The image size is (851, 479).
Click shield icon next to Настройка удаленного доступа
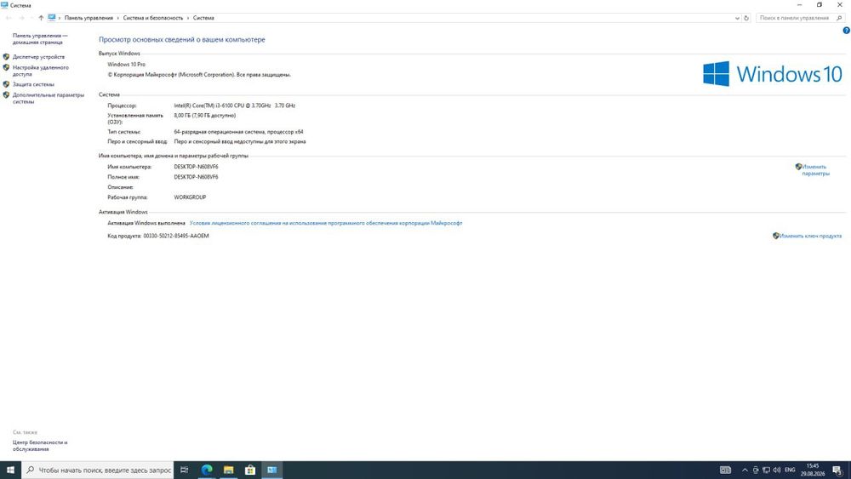pyautogui.click(x=6, y=67)
